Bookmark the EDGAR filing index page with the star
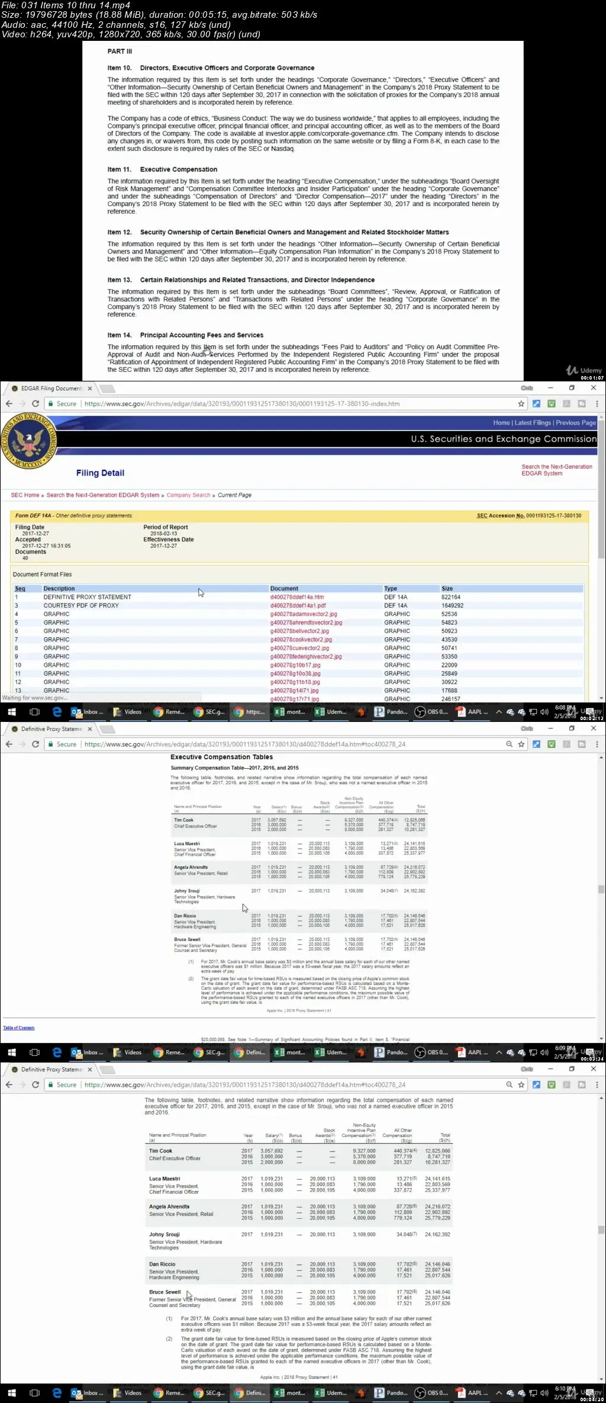Screen dimensions: 606x1403 [x=521, y=403]
